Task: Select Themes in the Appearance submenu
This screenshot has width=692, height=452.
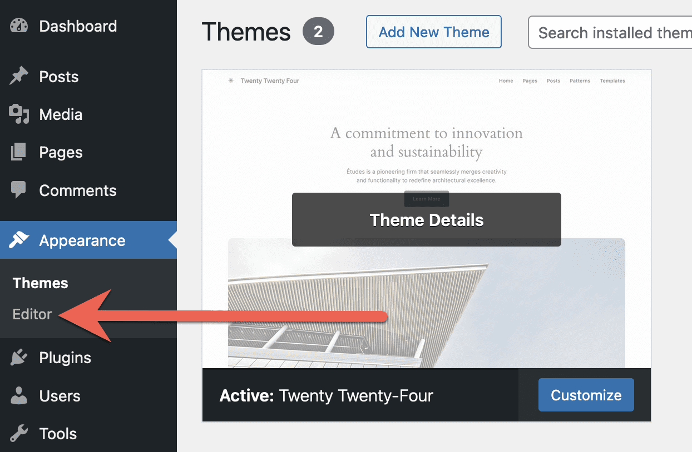Action: tap(40, 283)
